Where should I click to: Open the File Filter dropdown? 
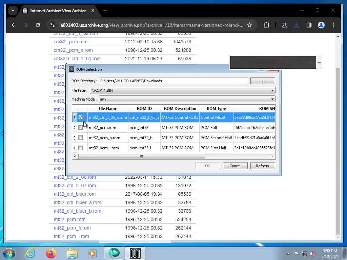coord(183,90)
